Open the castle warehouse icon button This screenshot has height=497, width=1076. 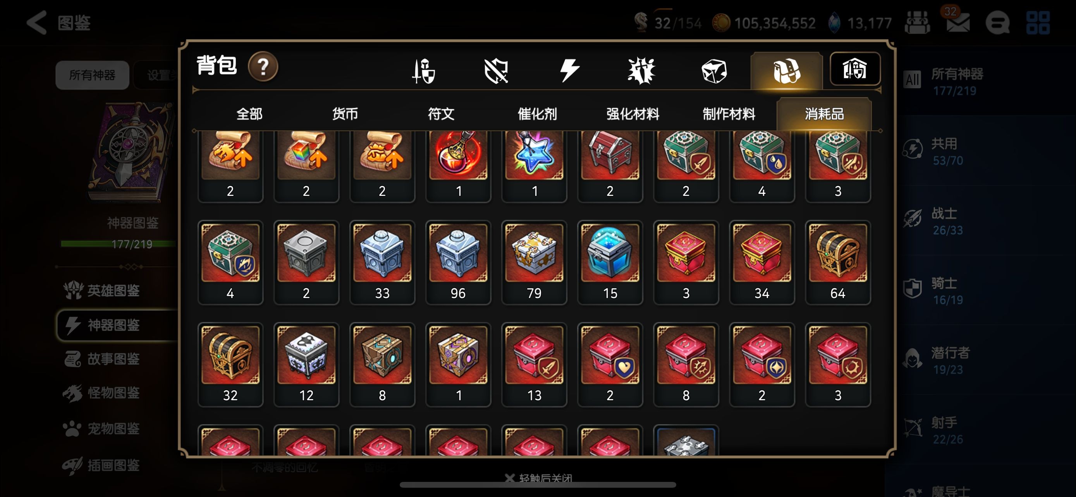[x=854, y=69]
